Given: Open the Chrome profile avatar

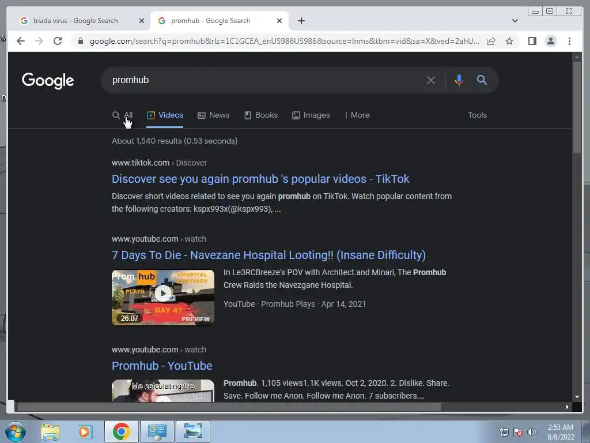Looking at the screenshot, I should pos(550,41).
